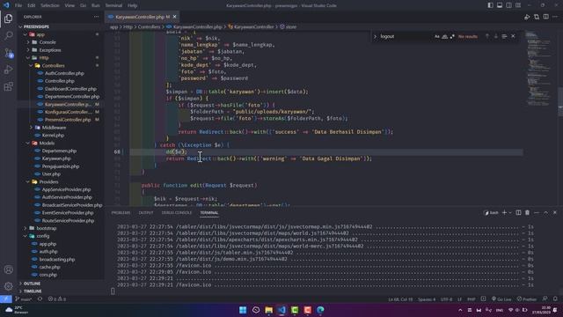Kill terminal with trash icon
Image resolution: width=563 pixels, height=317 pixels.
click(527, 213)
